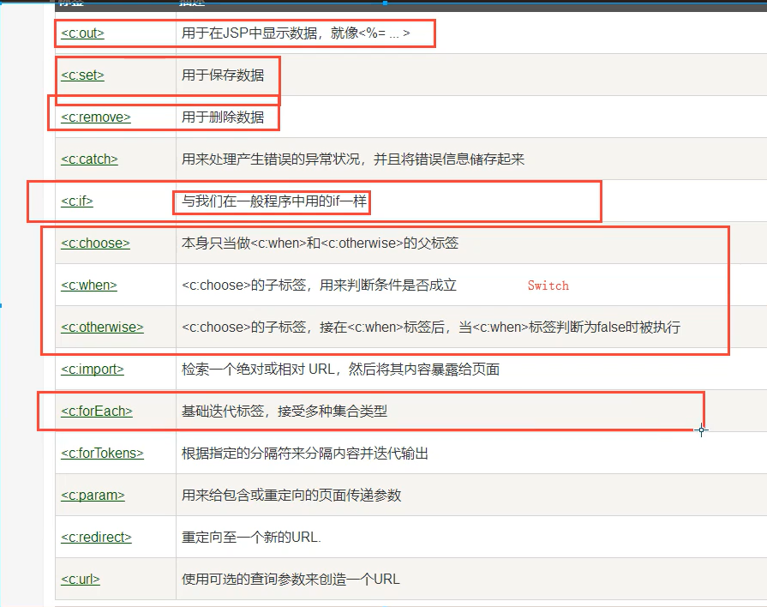
Task: Click the c:choose description about 父标签
Action: [320, 243]
